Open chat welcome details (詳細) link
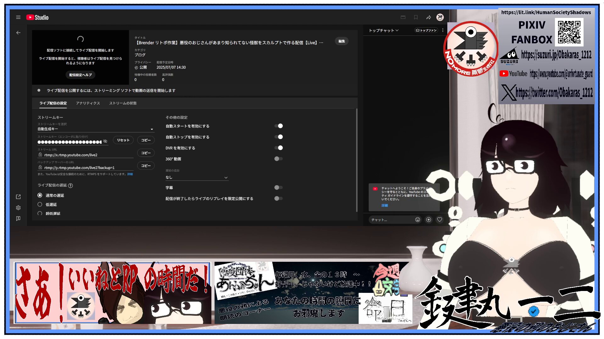Screen dimensions: 604x339 (x=385, y=205)
